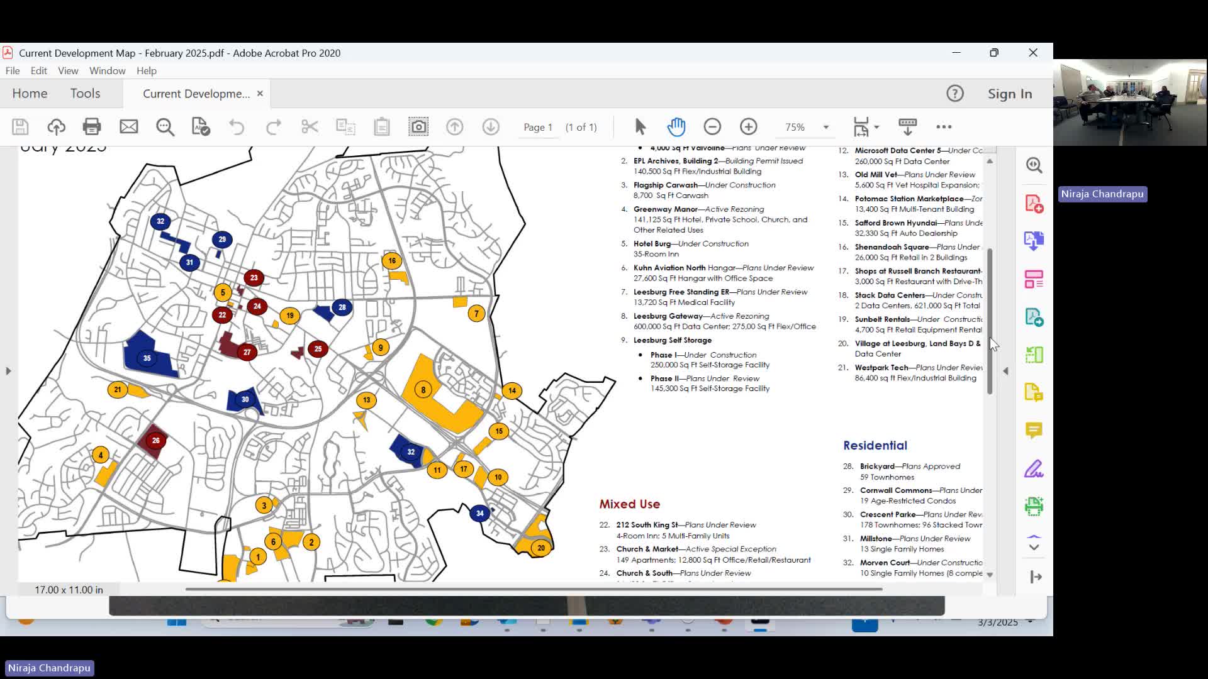Click the Sign In link

[x=1010, y=94]
